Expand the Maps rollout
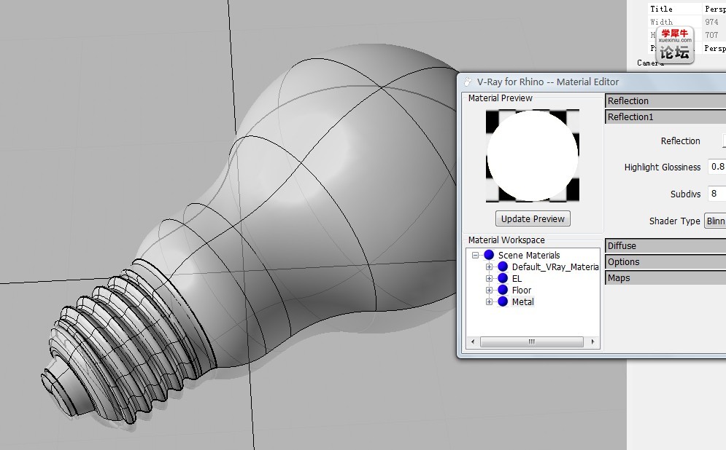This screenshot has height=450, width=726. click(665, 277)
